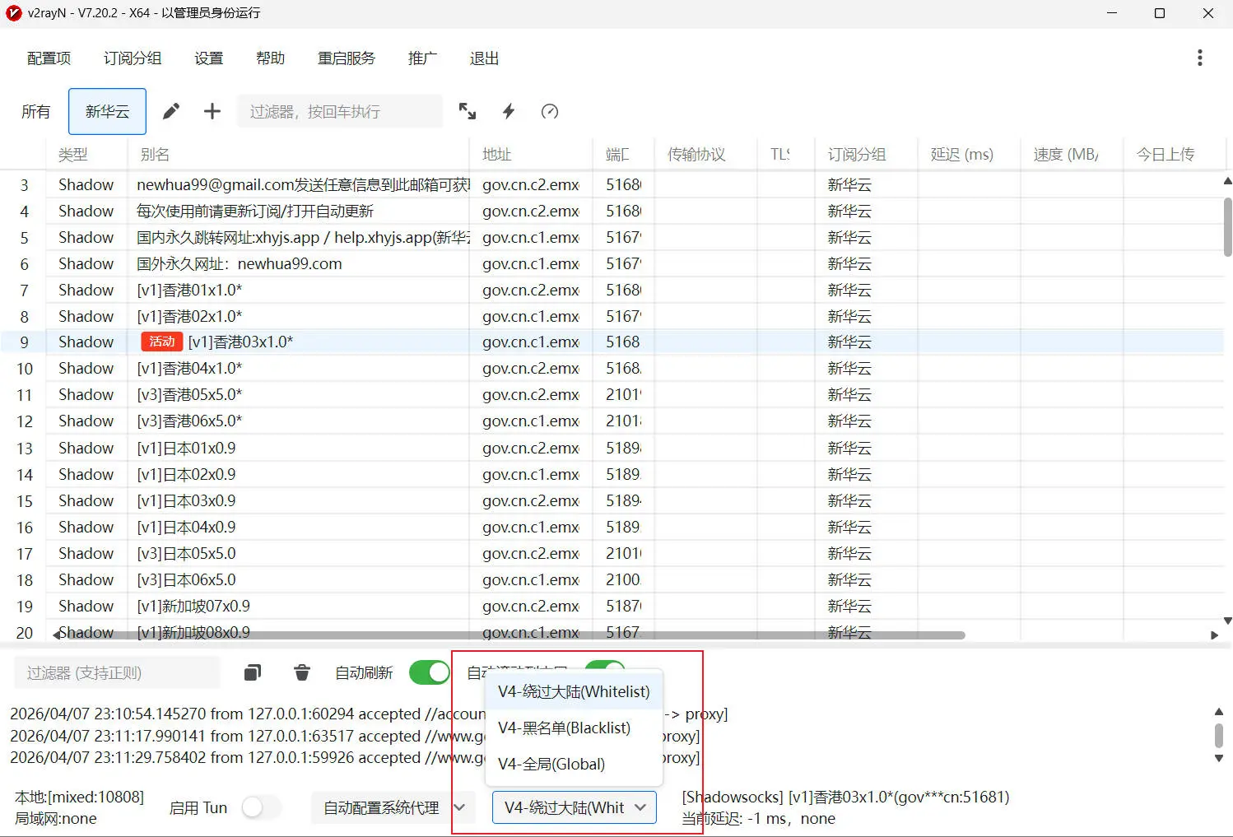This screenshot has height=837, width=1233.
Task: Switch to the 新华云 group tab
Action: point(107,111)
